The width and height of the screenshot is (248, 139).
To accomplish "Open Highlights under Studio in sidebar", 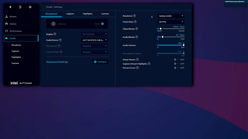I will (x=16, y=57).
